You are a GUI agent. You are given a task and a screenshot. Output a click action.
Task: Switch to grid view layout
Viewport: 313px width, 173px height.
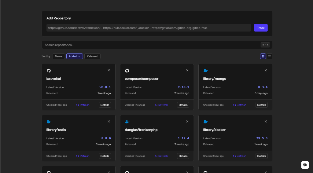tap(263, 56)
